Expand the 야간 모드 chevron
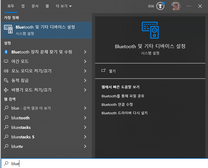Screen dimensions: 208x168 (85, 61)
